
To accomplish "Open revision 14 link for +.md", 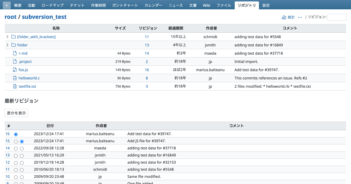I will click(147, 53).
